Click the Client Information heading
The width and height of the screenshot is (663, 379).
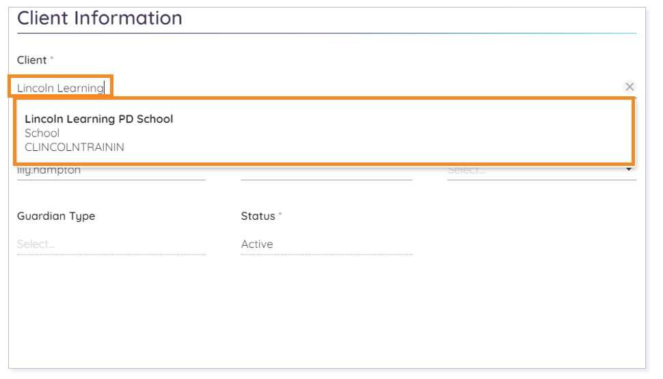(99, 18)
